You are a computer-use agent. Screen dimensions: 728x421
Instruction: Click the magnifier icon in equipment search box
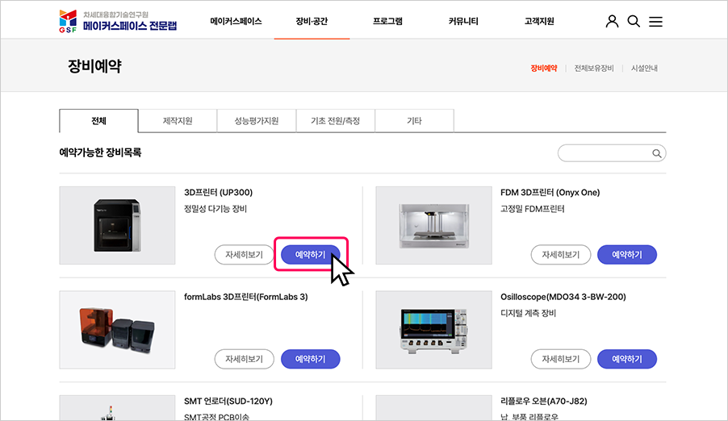click(x=656, y=153)
